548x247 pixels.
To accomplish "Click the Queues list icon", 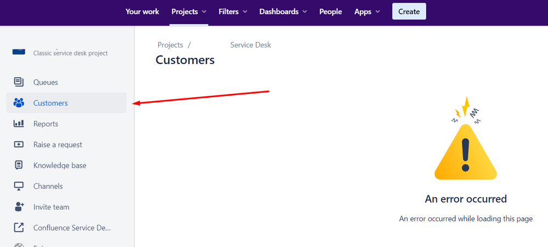I will pyautogui.click(x=19, y=82).
